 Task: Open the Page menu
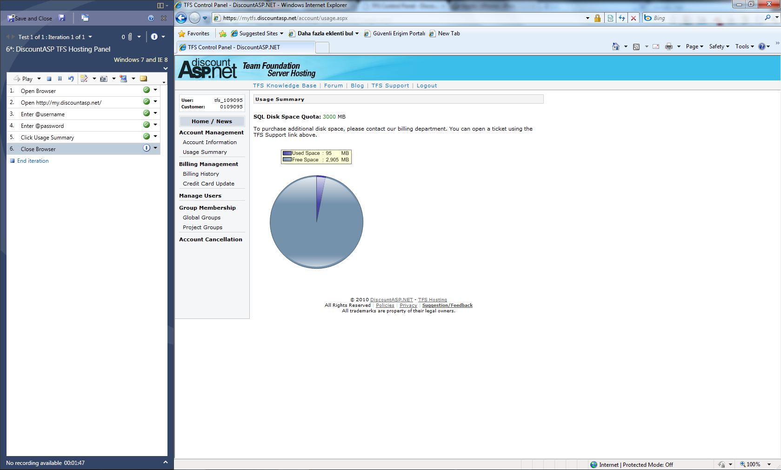pyautogui.click(x=694, y=46)
